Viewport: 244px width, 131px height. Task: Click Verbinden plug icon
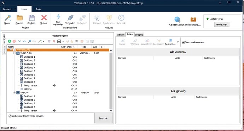click(x=70, y=18)
